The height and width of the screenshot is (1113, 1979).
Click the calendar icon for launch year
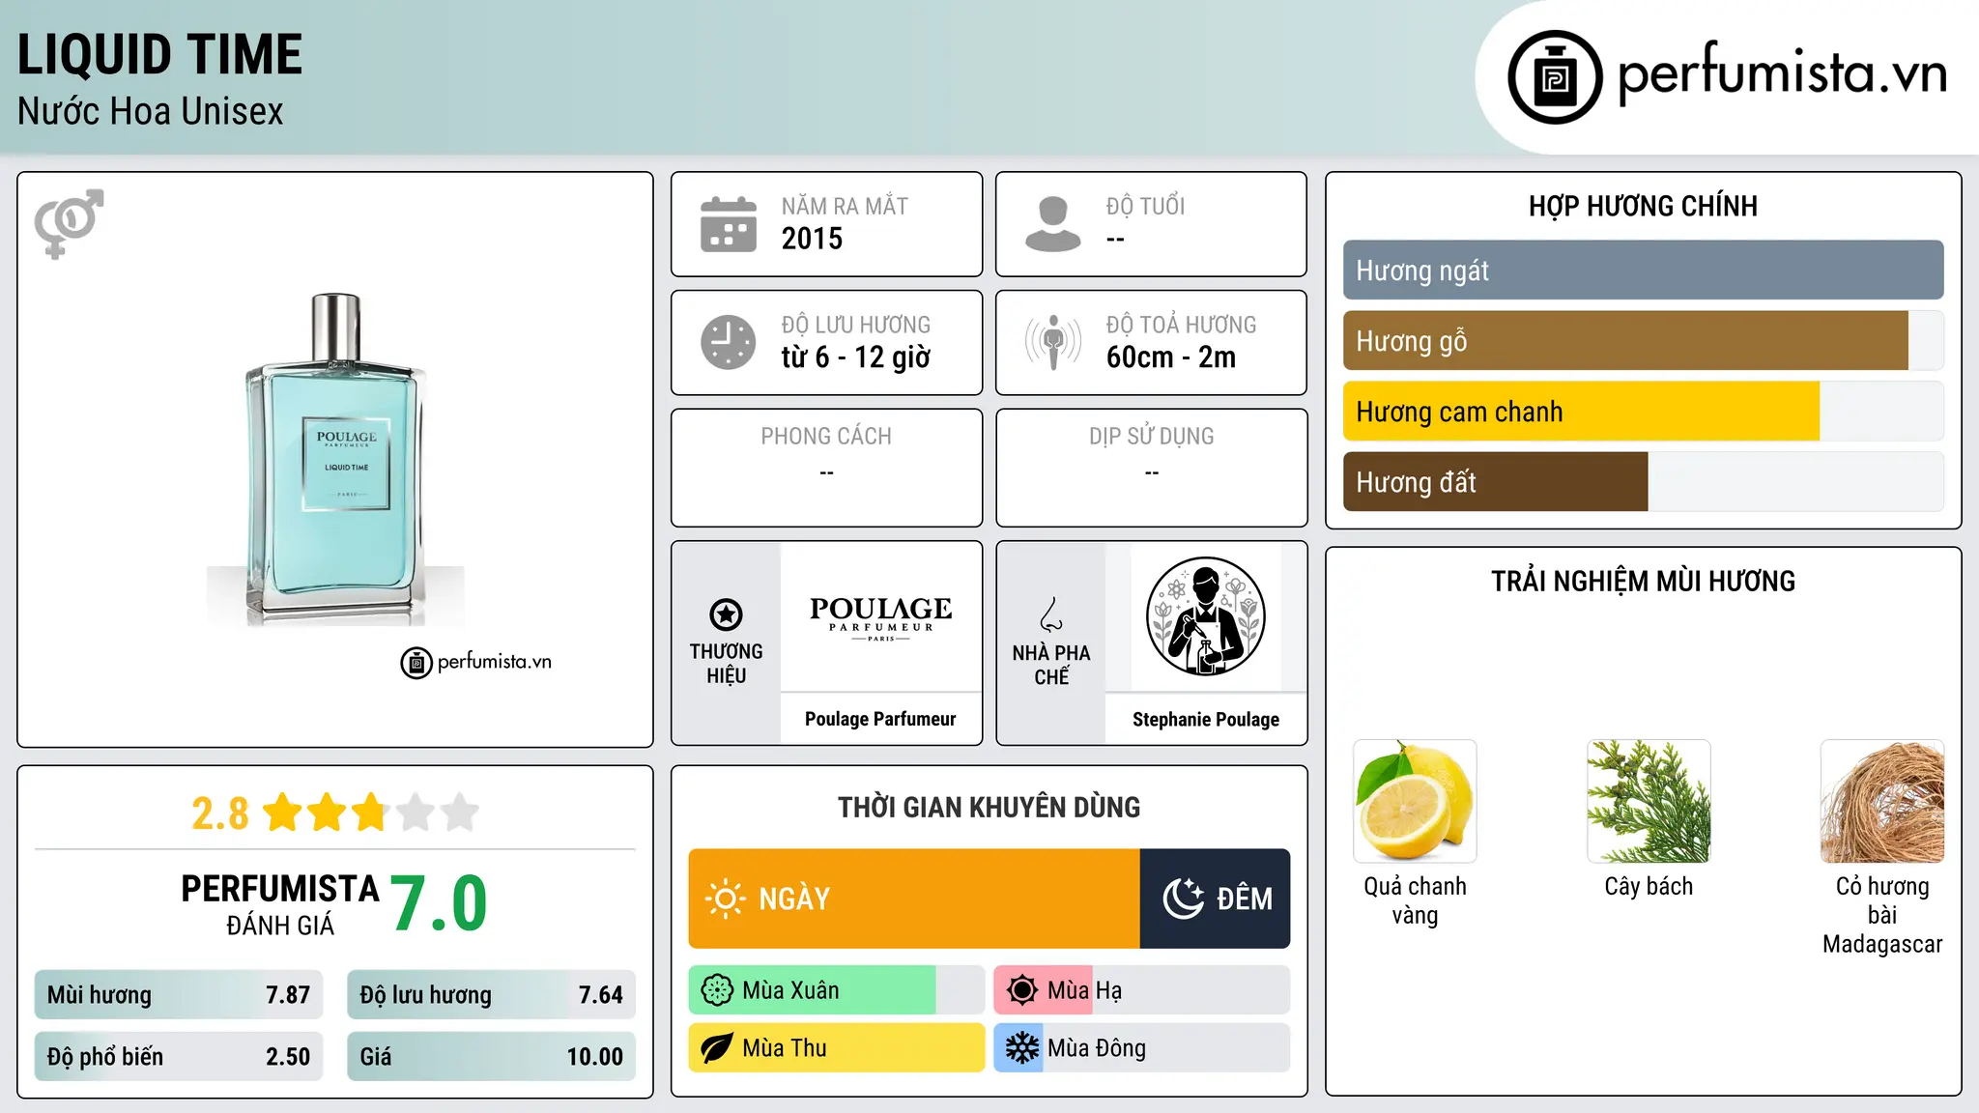(x=729, y=224)
